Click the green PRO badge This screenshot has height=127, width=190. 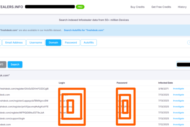click(80, 7)
